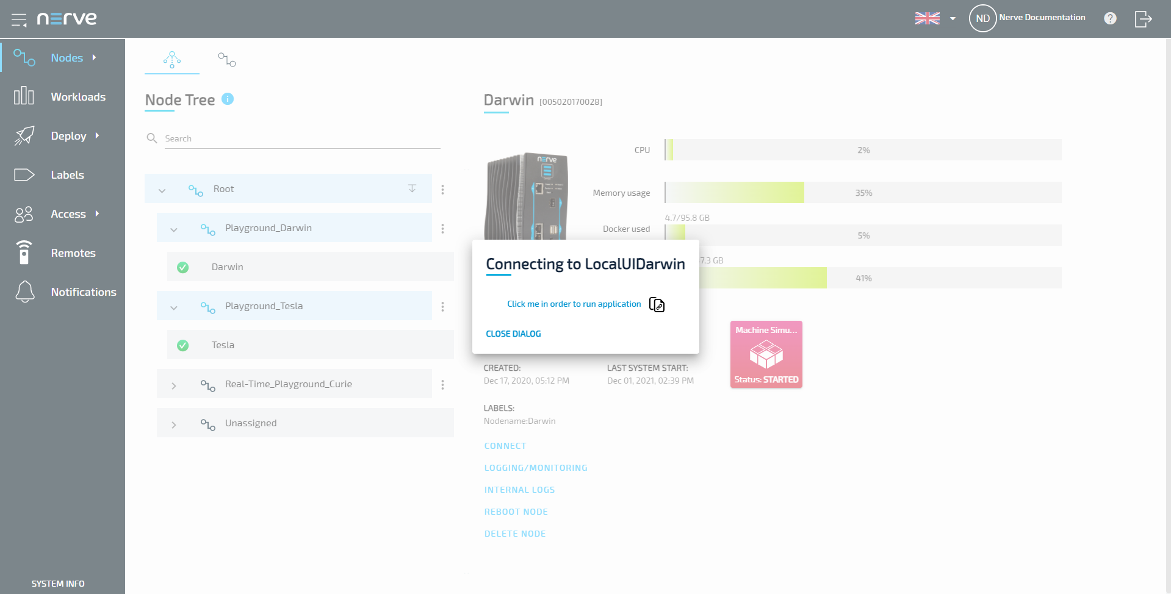This screenshot has width=1171, height=594.
Task: Toggle the hamburger menu icon
Action: 19,20
